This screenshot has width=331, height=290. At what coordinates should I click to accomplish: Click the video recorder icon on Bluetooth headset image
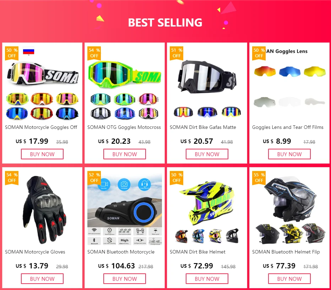coord(104,184)
